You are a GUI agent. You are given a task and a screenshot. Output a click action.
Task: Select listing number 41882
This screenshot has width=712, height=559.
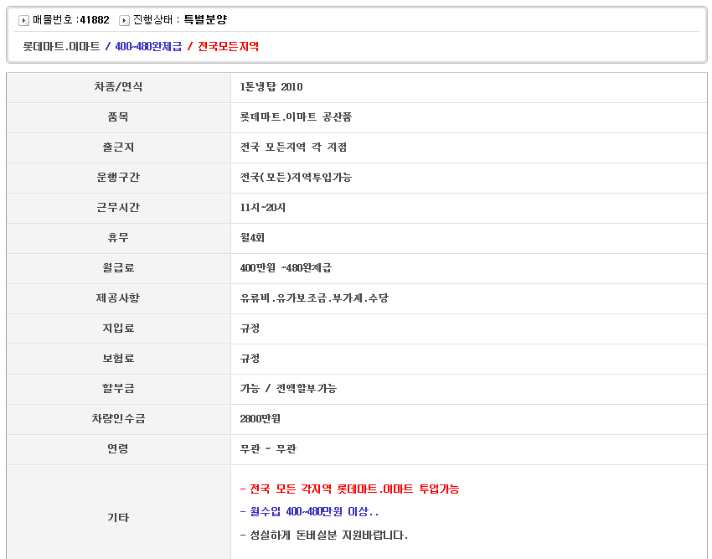95,20
